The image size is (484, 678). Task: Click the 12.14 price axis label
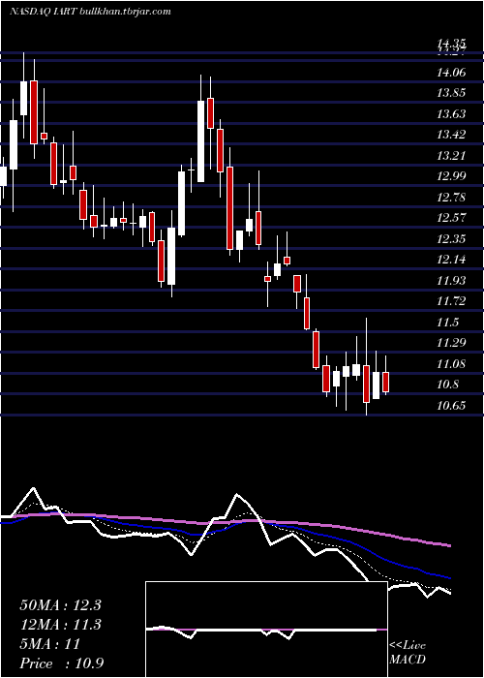pyautogui.click(x=451, y=260)
